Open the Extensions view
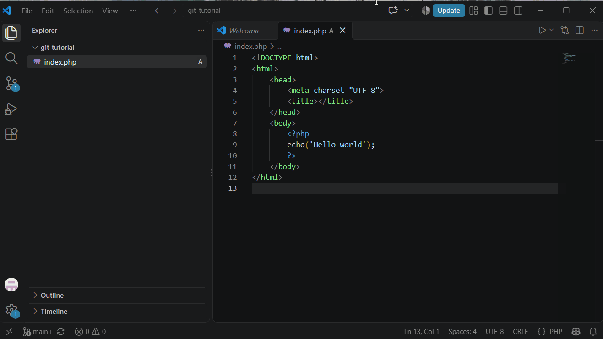Image resolution: width=603 pixels, height=339 pixels. 11,134
